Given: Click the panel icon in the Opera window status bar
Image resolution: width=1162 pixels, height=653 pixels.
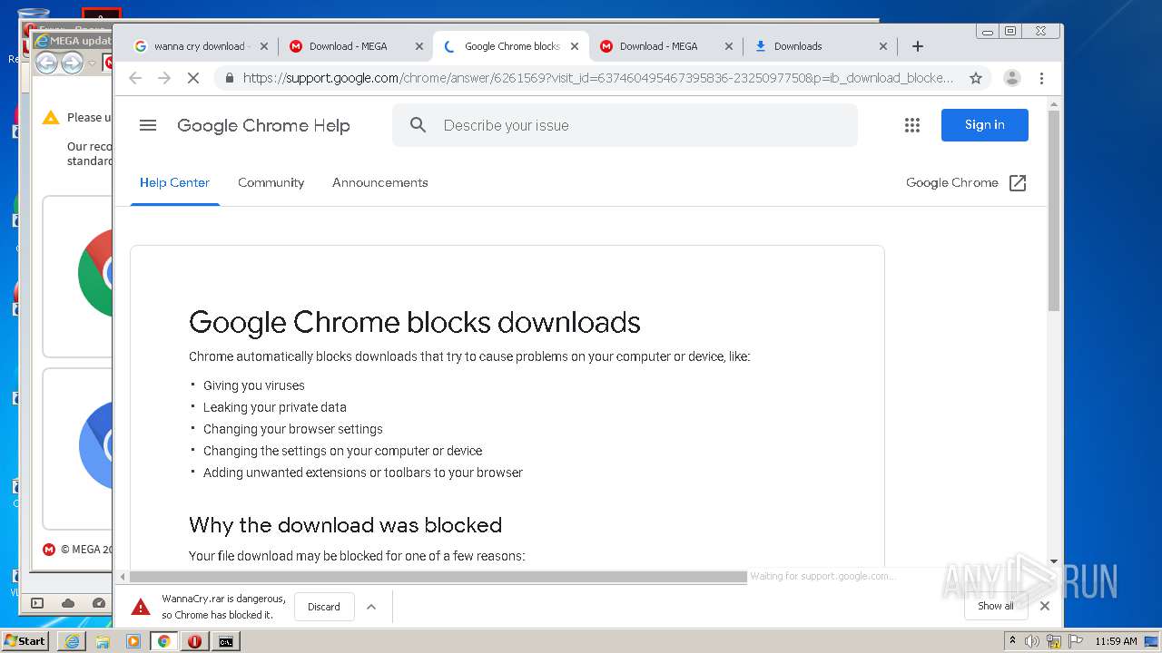Looking at the screenshot, I should [x=37, y=603].
